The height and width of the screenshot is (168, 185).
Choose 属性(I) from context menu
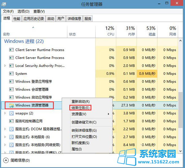pos(76,149)
